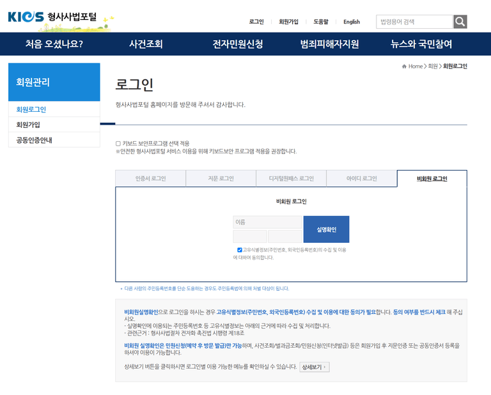This screenshot has height=395, width=491.
Task: Focus the 법령용어 검색 search box
Action: click(x=414, y=22)
